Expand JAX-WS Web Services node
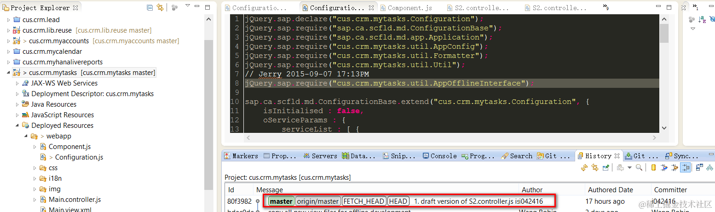 (x=17, y=83)
